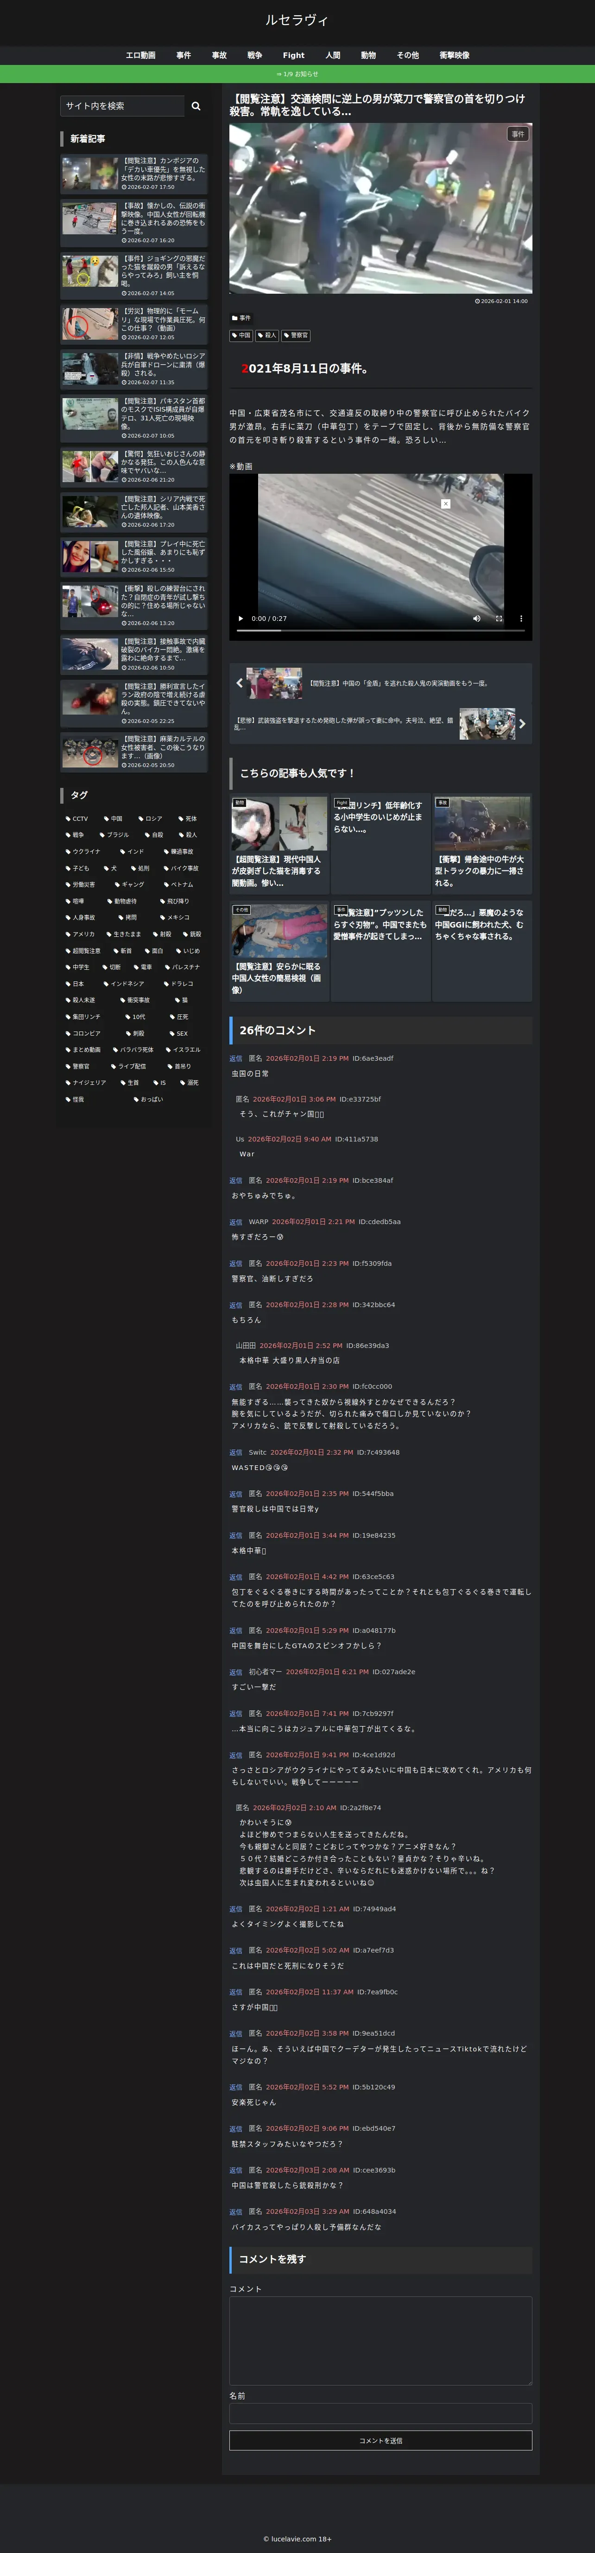Submit with the コメントを送信 button

pos(380,2441)
